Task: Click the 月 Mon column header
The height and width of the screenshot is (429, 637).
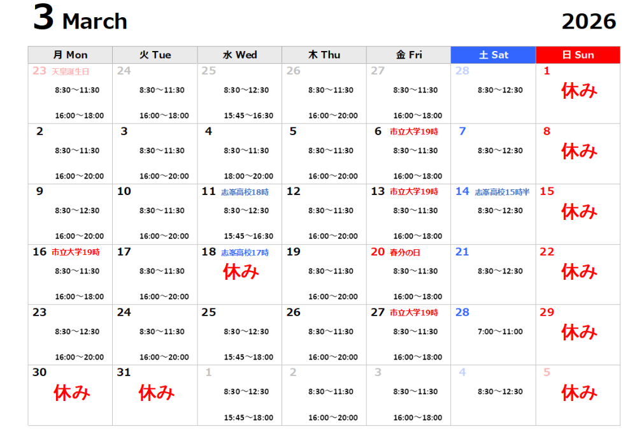Action: click(70, 55)
